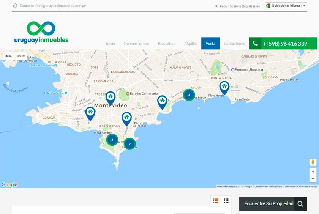This screenshot has width=319, height=214.
Task: Click the LA BLANQUEADA label
Action: (x=123, y=72)
